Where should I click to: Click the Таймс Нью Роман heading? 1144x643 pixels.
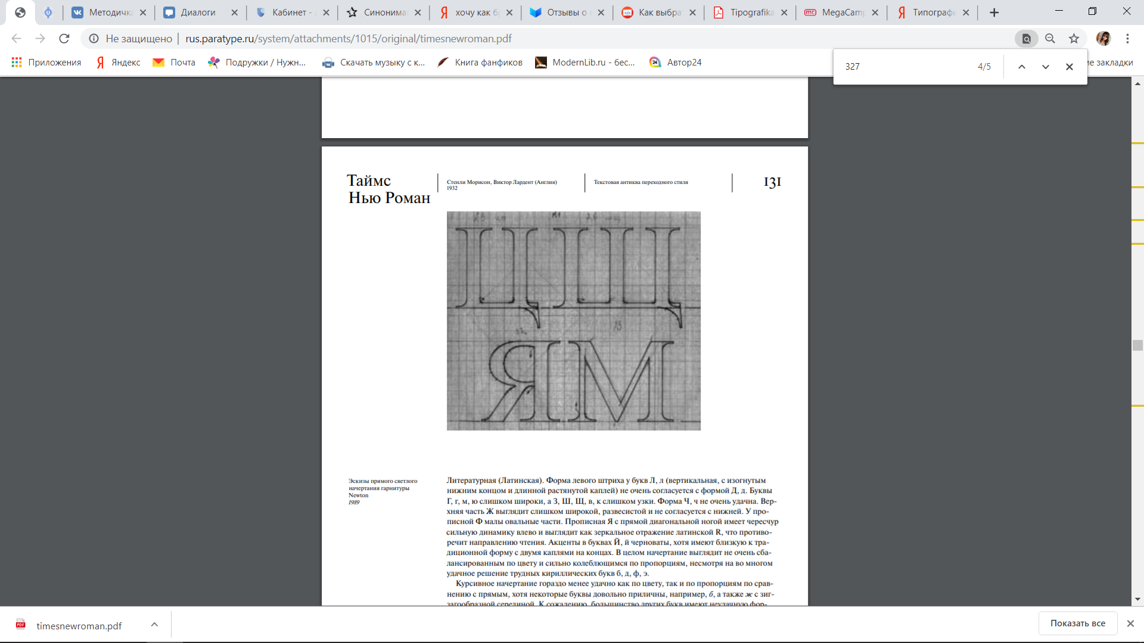pos(388,189)
